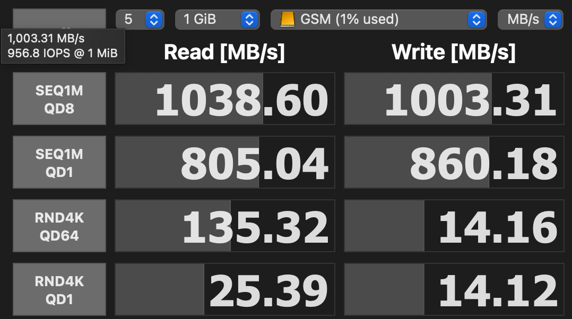This screenshot has width=572, height=319.
Task: Select the 14.16 random write result
Action: click(x=454, y=226)
